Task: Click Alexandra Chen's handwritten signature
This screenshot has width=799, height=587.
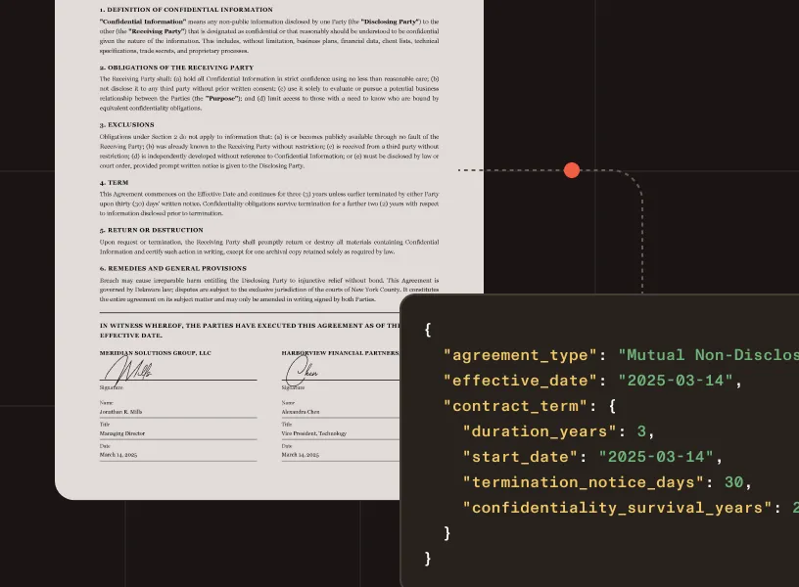Action: click(x=302, y=371)
